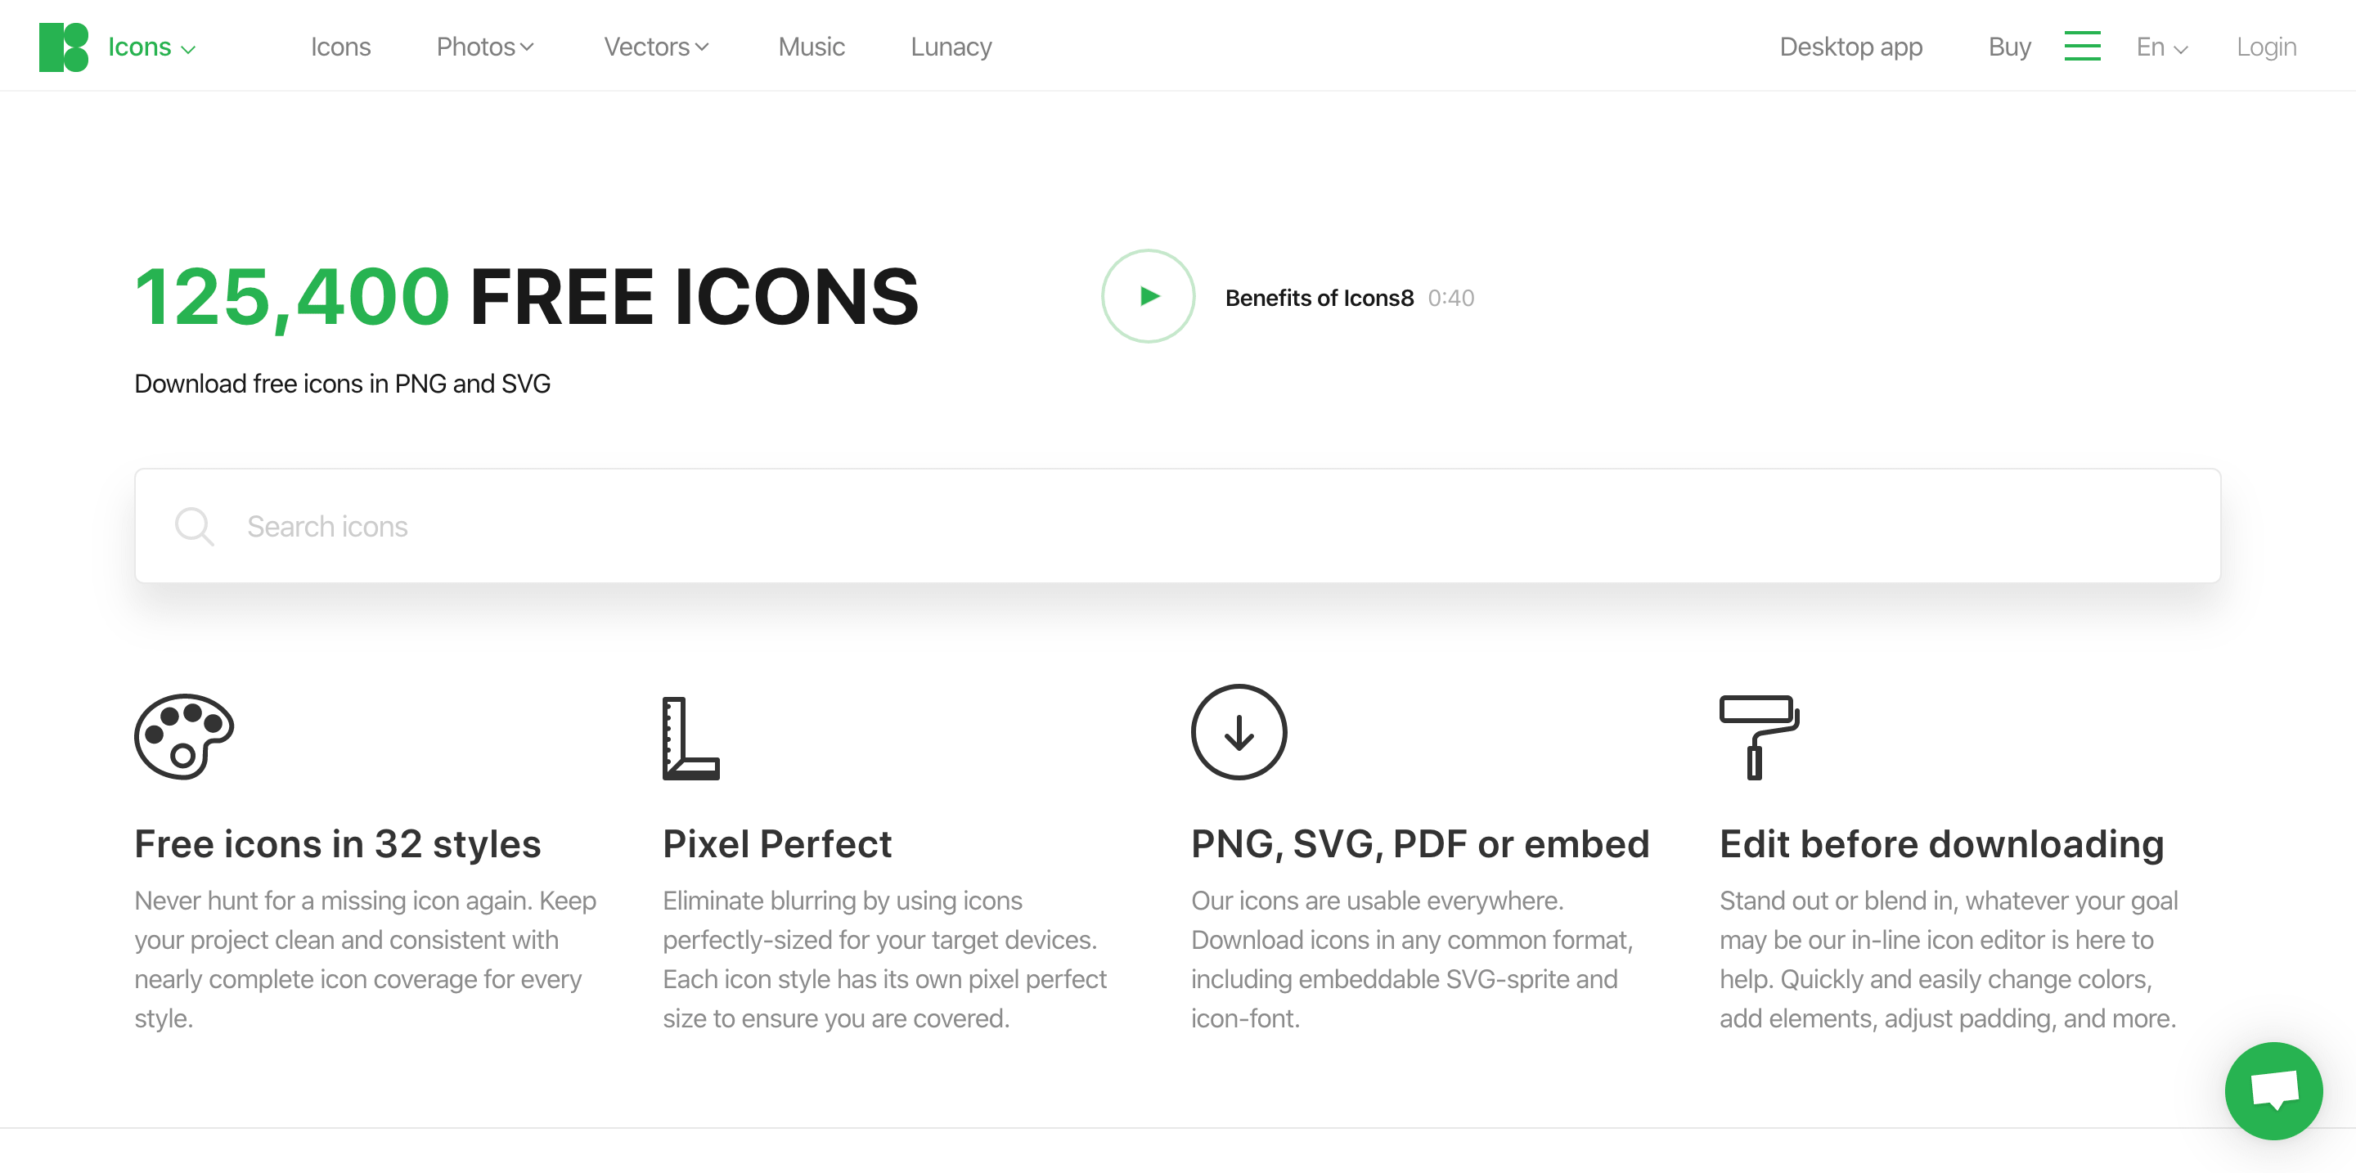Expand the Icons dropdown menu
This screenshot has width=2356, height=1173.
click(x=151, y=45)
